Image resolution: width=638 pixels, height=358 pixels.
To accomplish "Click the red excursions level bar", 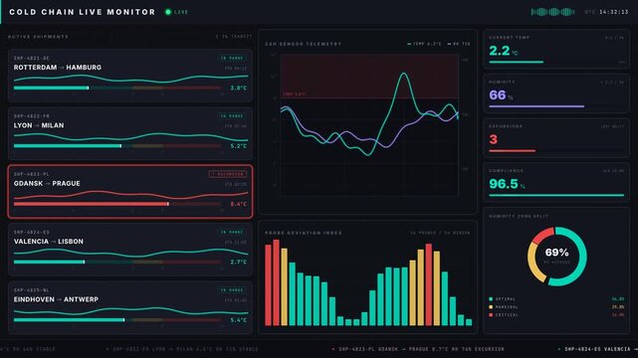I will click(x=512, y=151).
